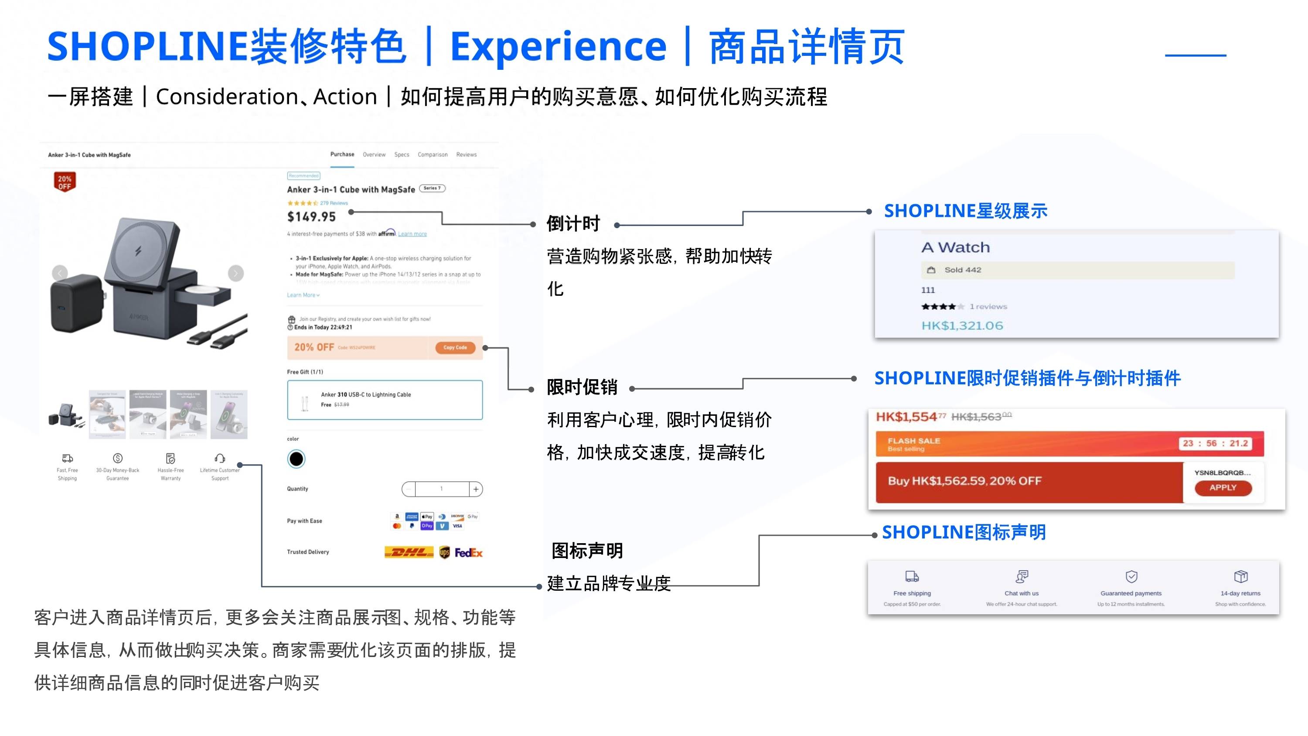Click the UPS delivery logo
Image resolution: width=1308 pixels, height=736 pixels.
click(445, 552)
